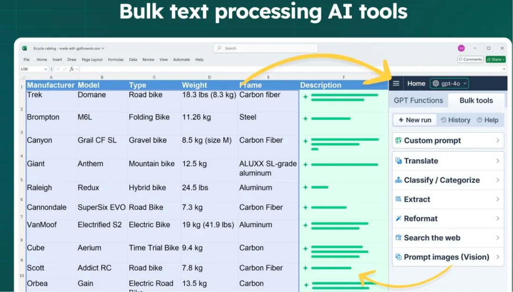Click the OpenAI logo on gpt-4o selector

coord(436,84)
